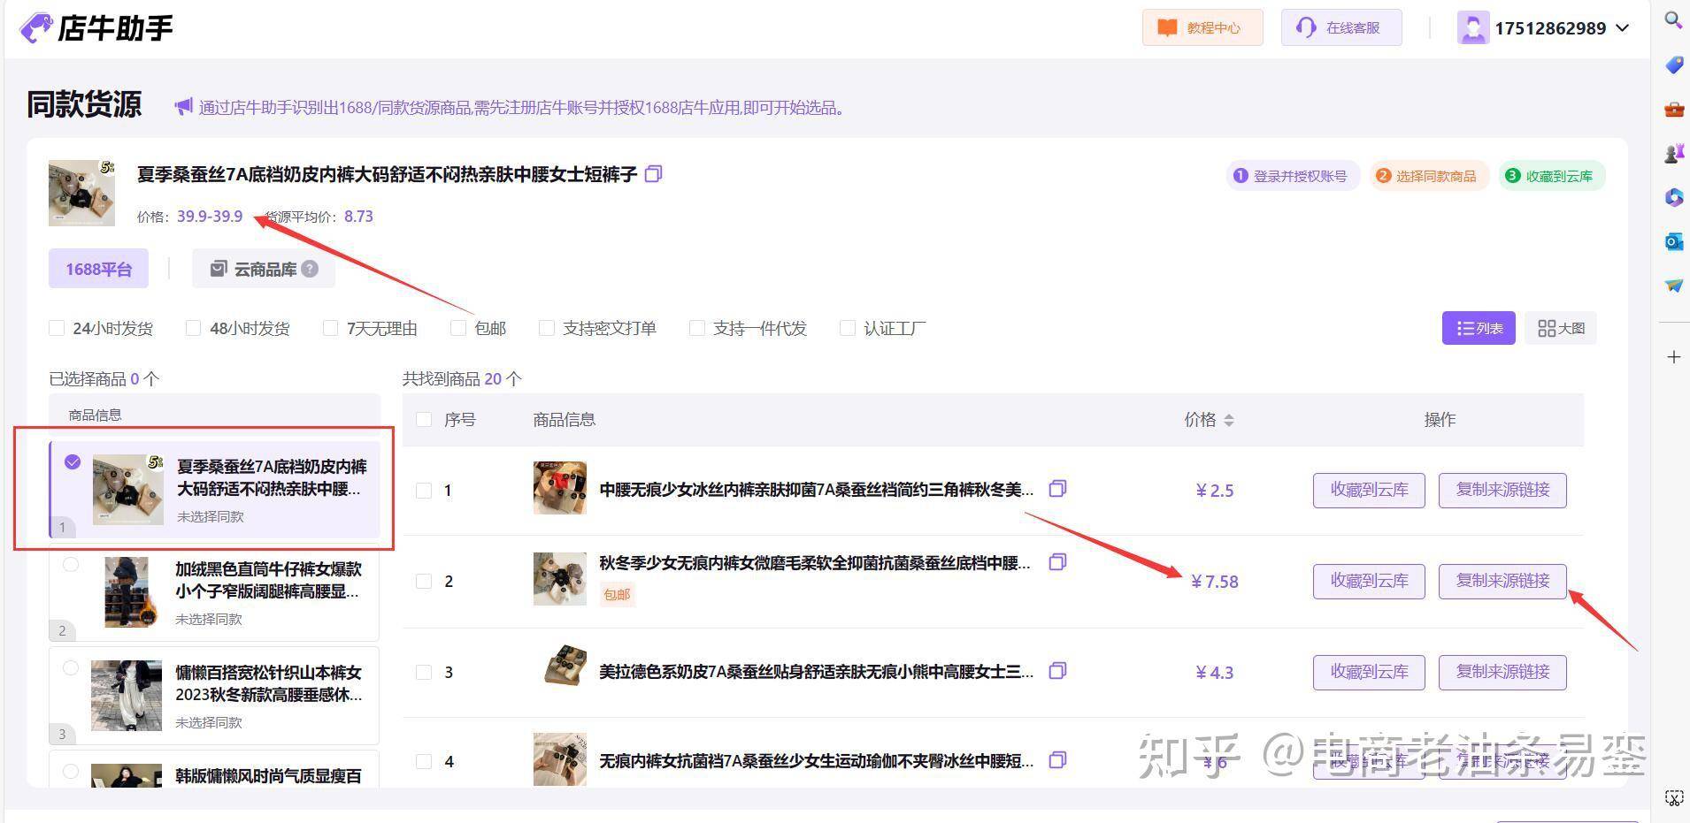1690x823 pixels.
Task: Open thumbnail of 秋冬季少女无痕内裤 product
Action: pos(559,579)
